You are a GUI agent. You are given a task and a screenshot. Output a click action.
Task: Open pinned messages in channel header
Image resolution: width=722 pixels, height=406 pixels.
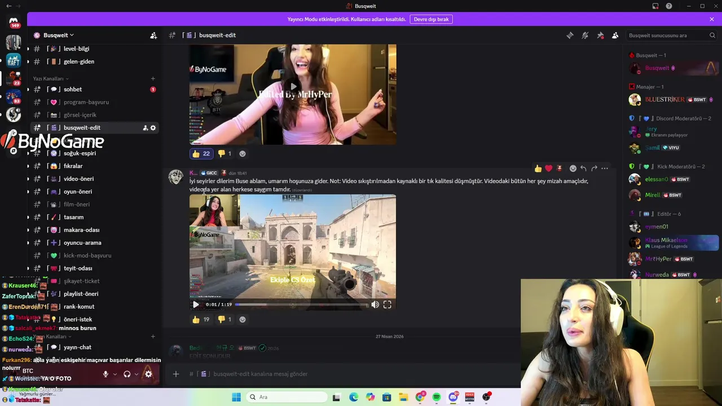click(600, 35)
